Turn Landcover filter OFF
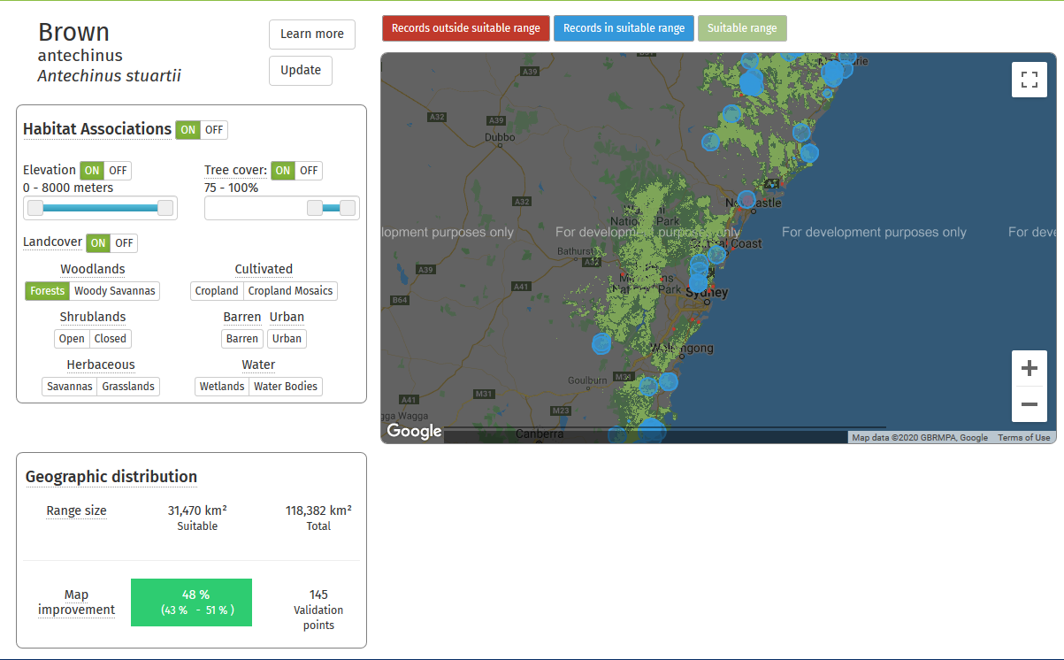The height and width of the screenshot is (660, 1064). (x=124, y=243)
